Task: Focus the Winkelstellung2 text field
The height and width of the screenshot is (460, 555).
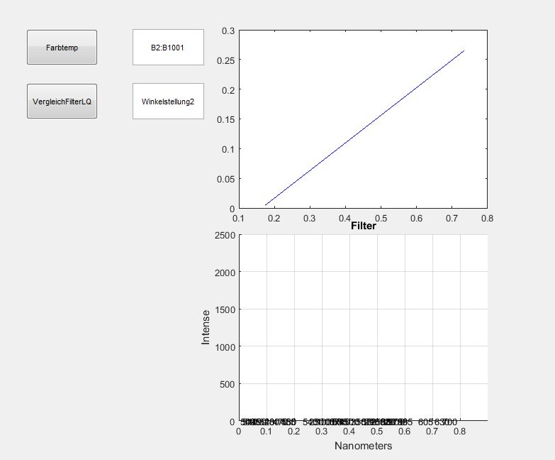Action: [168, 102]
